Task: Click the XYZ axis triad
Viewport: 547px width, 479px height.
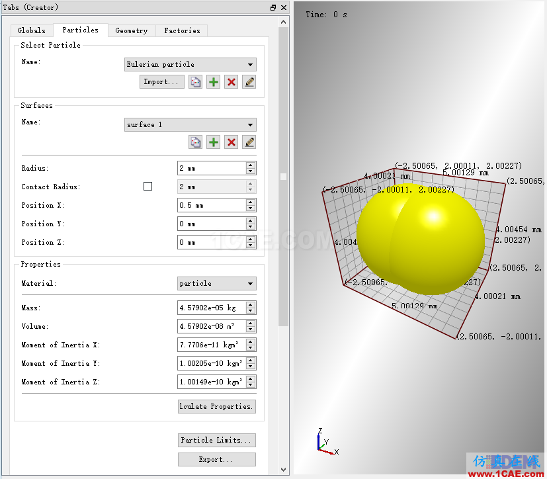Action: [327, 442]
